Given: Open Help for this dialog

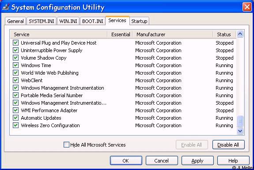Looking at the screenshot, I should 233,161.
